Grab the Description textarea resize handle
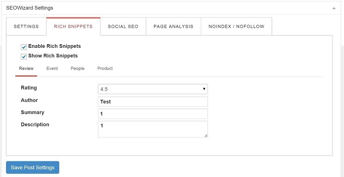 206,136
